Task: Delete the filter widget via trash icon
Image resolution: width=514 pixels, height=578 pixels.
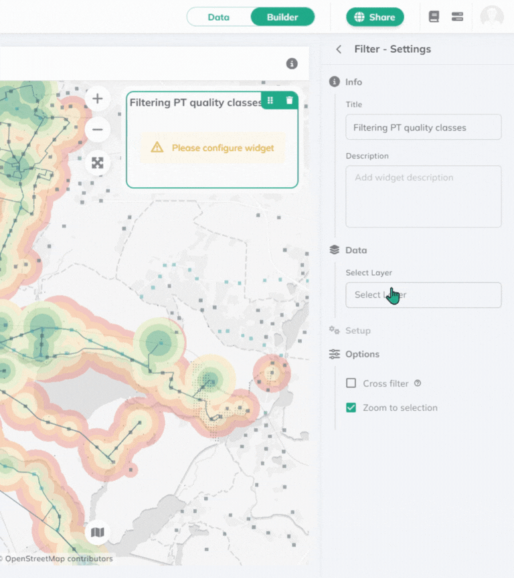Action: pos(289,100)
